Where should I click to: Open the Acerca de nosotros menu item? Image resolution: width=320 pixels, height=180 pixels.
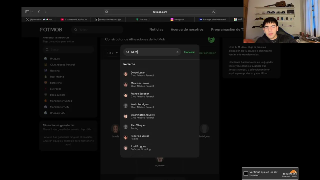pos(187,29)
